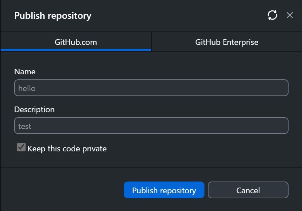This screenshot has height=211, width=302.
Task: Click the Description field label
Action: click(34, 109)
